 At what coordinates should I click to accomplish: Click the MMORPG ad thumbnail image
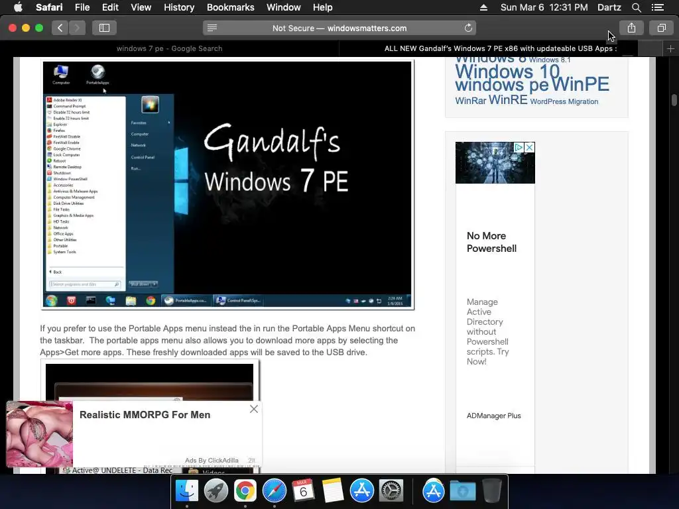[x=39, y=434]
